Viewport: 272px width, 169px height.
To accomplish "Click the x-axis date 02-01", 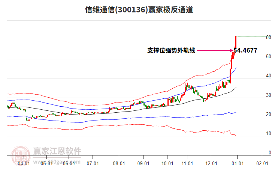I will click(x=262, y=163).
